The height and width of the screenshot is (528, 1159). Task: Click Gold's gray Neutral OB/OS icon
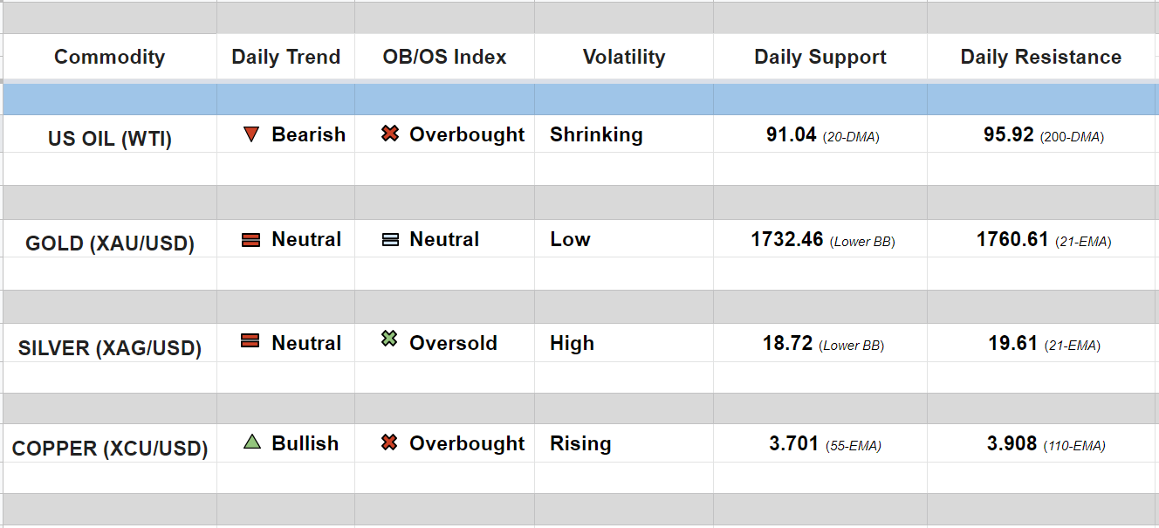pyautogui.click(x=390, y=239)
